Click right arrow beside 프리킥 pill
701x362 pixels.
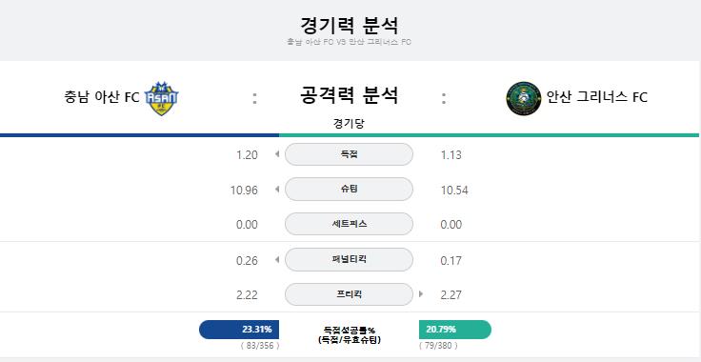(420, 294)
